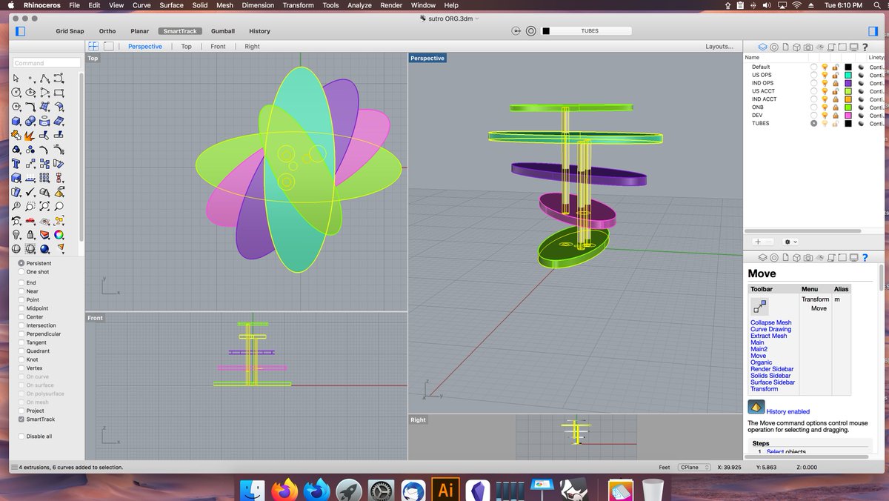This screenshot has width=889, height=501.
Task: Open the Properties circle panel icon
Action: click(774, 47)
